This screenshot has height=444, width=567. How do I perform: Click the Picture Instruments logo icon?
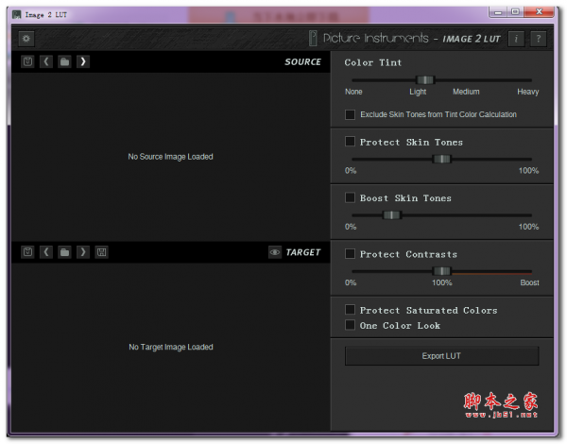point(313,38)
